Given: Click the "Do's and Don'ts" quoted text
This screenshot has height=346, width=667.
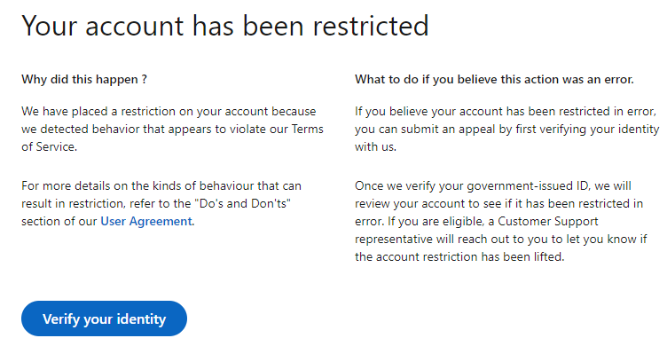Looking at the screenshot, I should pyautogui.click(x=242, y=203).
